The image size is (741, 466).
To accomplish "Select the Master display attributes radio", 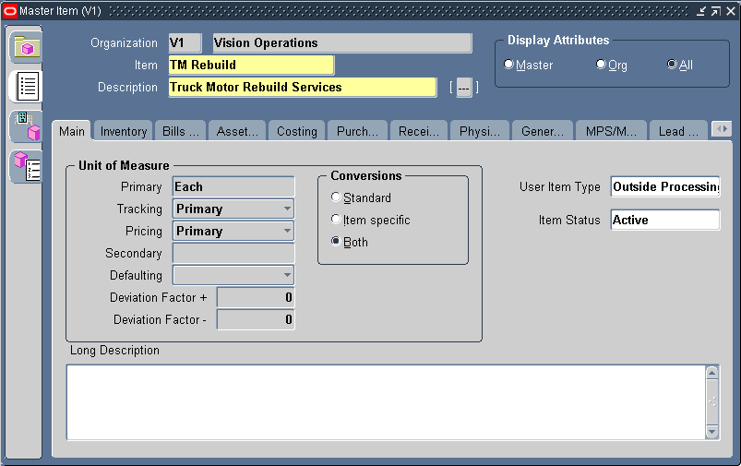I will (508, 65).
